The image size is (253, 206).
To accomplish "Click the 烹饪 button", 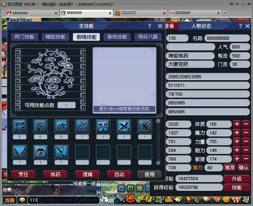I will tap(23, 174).
